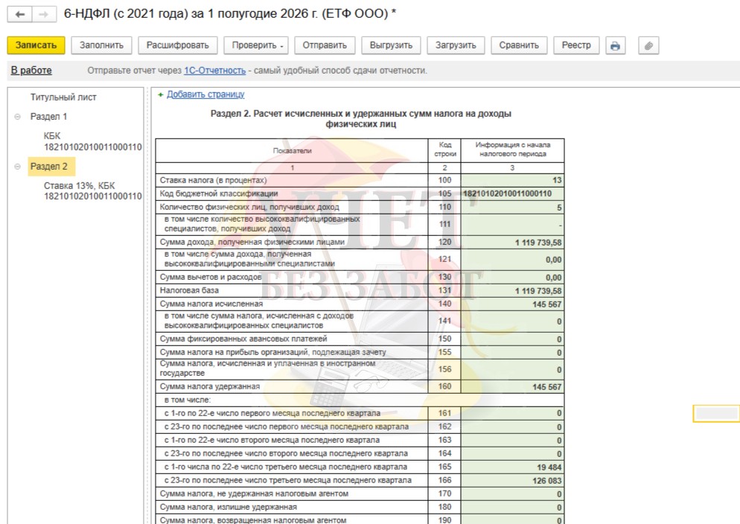Collapse the Раздел 2 tree node
This screenshot has height=524, width=740.
click(17, 167)
